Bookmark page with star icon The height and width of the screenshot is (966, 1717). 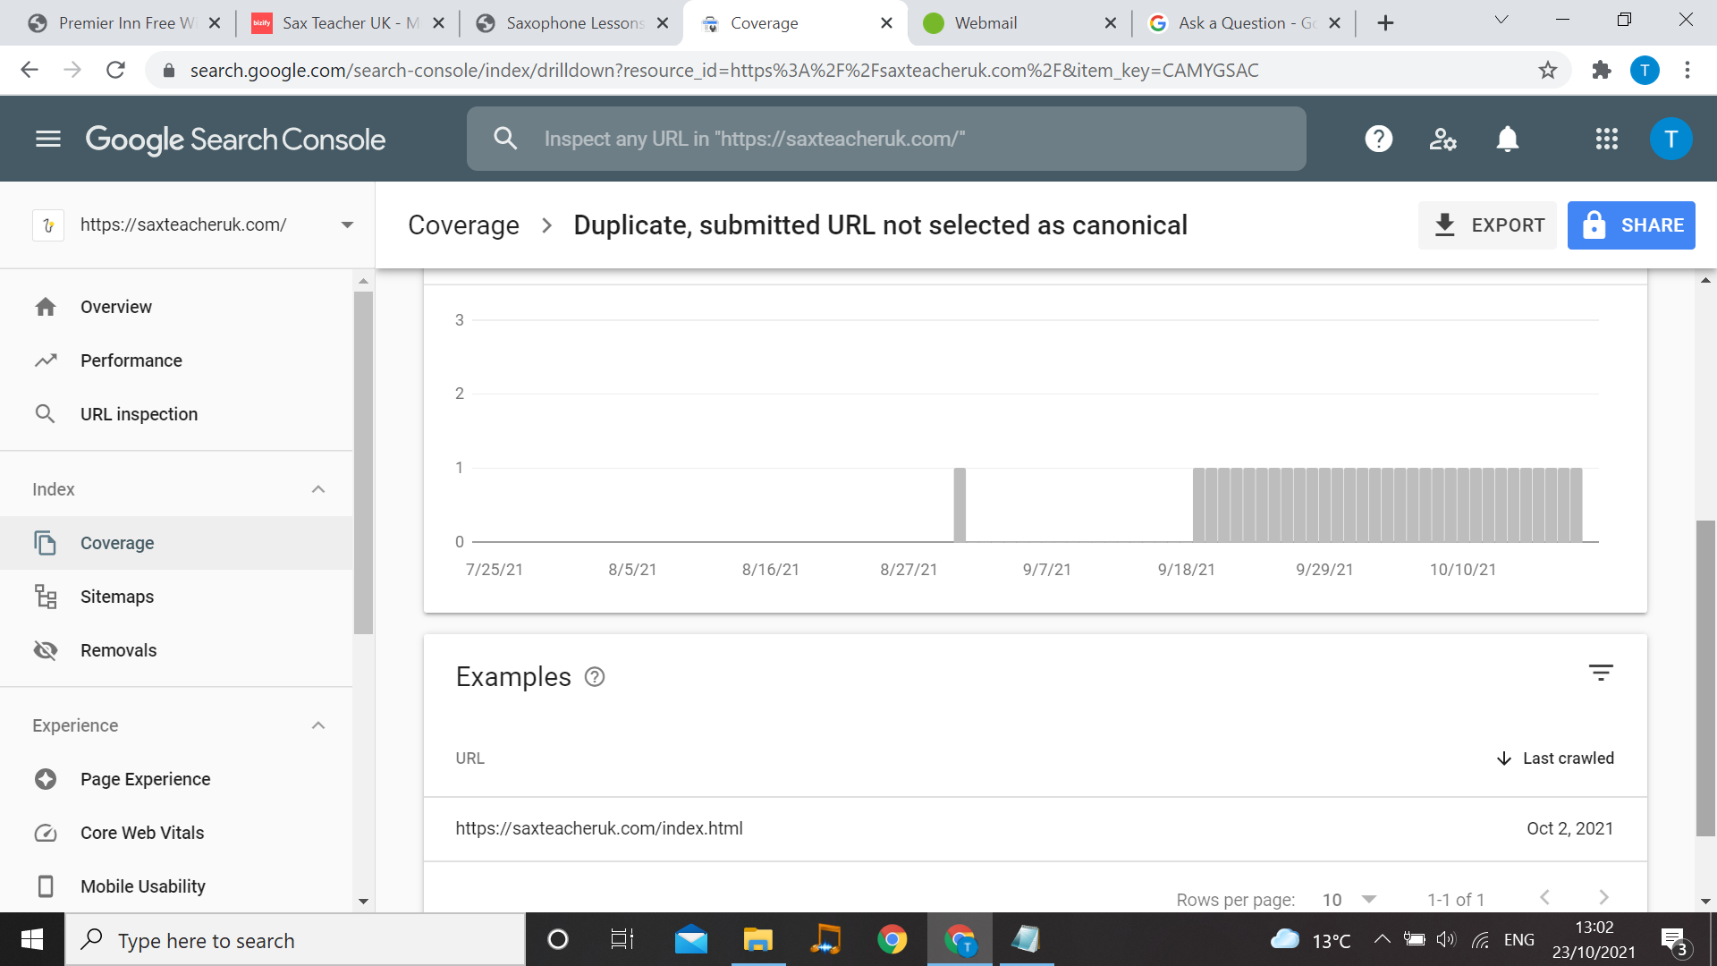(1548, 70)
